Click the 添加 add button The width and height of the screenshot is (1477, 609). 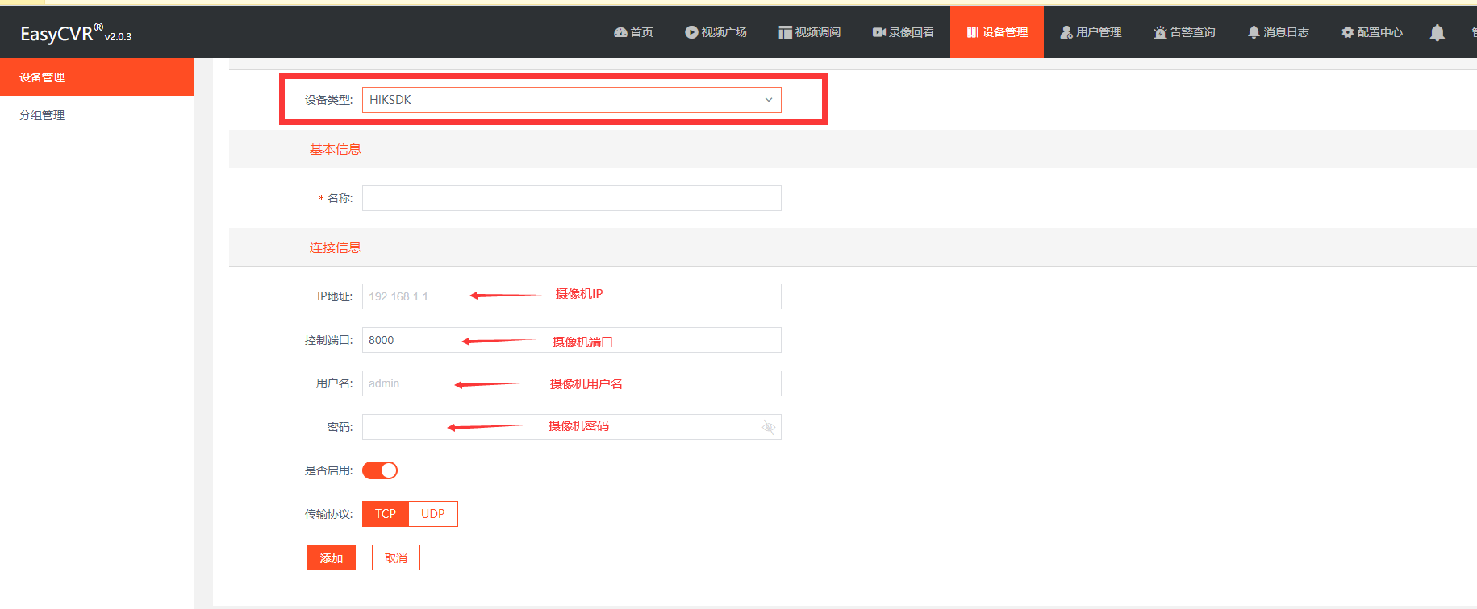tap(332, 557)
